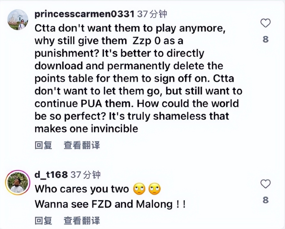285x229 pixels.
Task: Select 查看翻译 below princesscarmen0331's comment
Action: (x=82, y=145)
